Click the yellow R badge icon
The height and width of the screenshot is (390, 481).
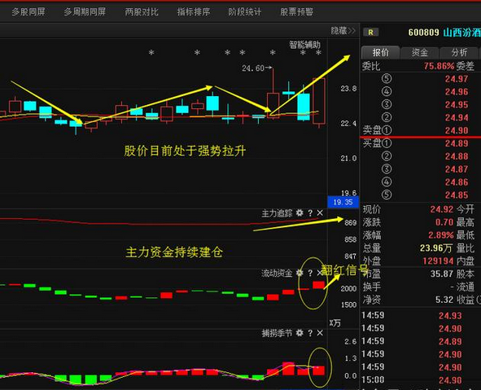coord(370,33)
